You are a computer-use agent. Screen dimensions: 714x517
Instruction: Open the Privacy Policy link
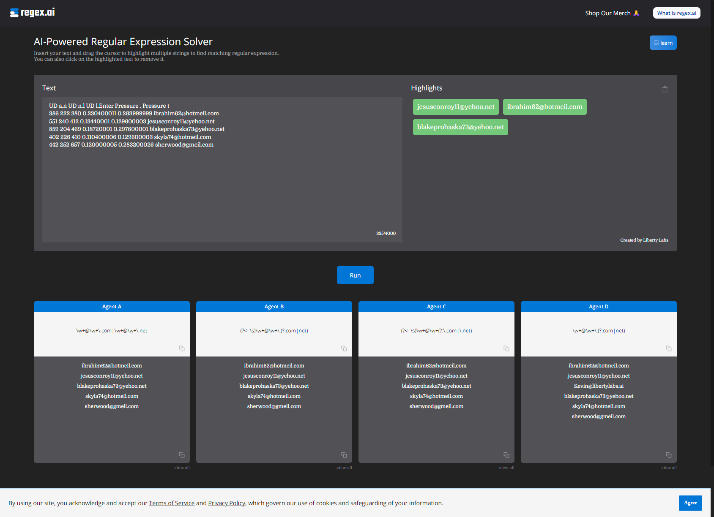227,503
